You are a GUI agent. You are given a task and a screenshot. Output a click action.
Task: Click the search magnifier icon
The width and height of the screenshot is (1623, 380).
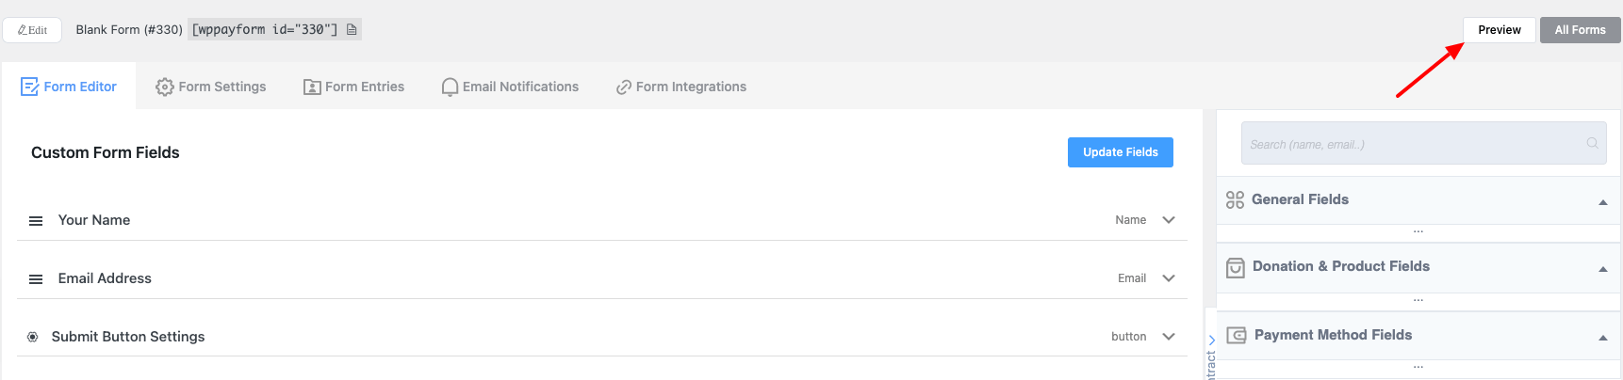1592,143
